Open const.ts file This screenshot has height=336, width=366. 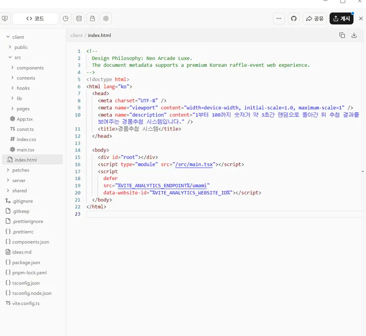pyautogui.click(x=25, y=129)
